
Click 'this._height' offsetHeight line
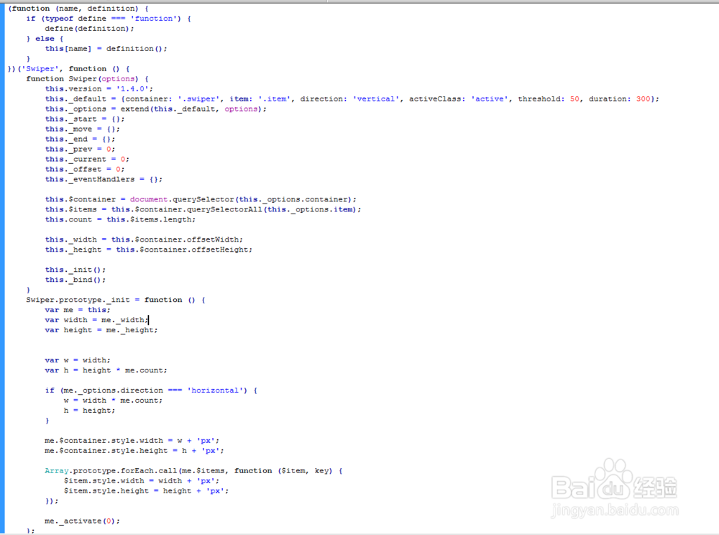click(x=149, y=250)
